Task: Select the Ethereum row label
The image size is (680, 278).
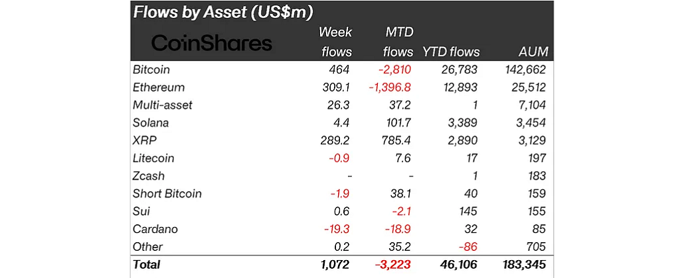Action: coord(159,88)
